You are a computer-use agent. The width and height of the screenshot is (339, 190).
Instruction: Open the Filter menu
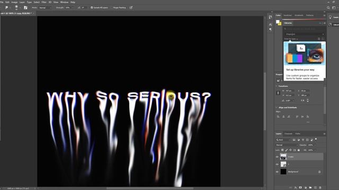[44, 2]
